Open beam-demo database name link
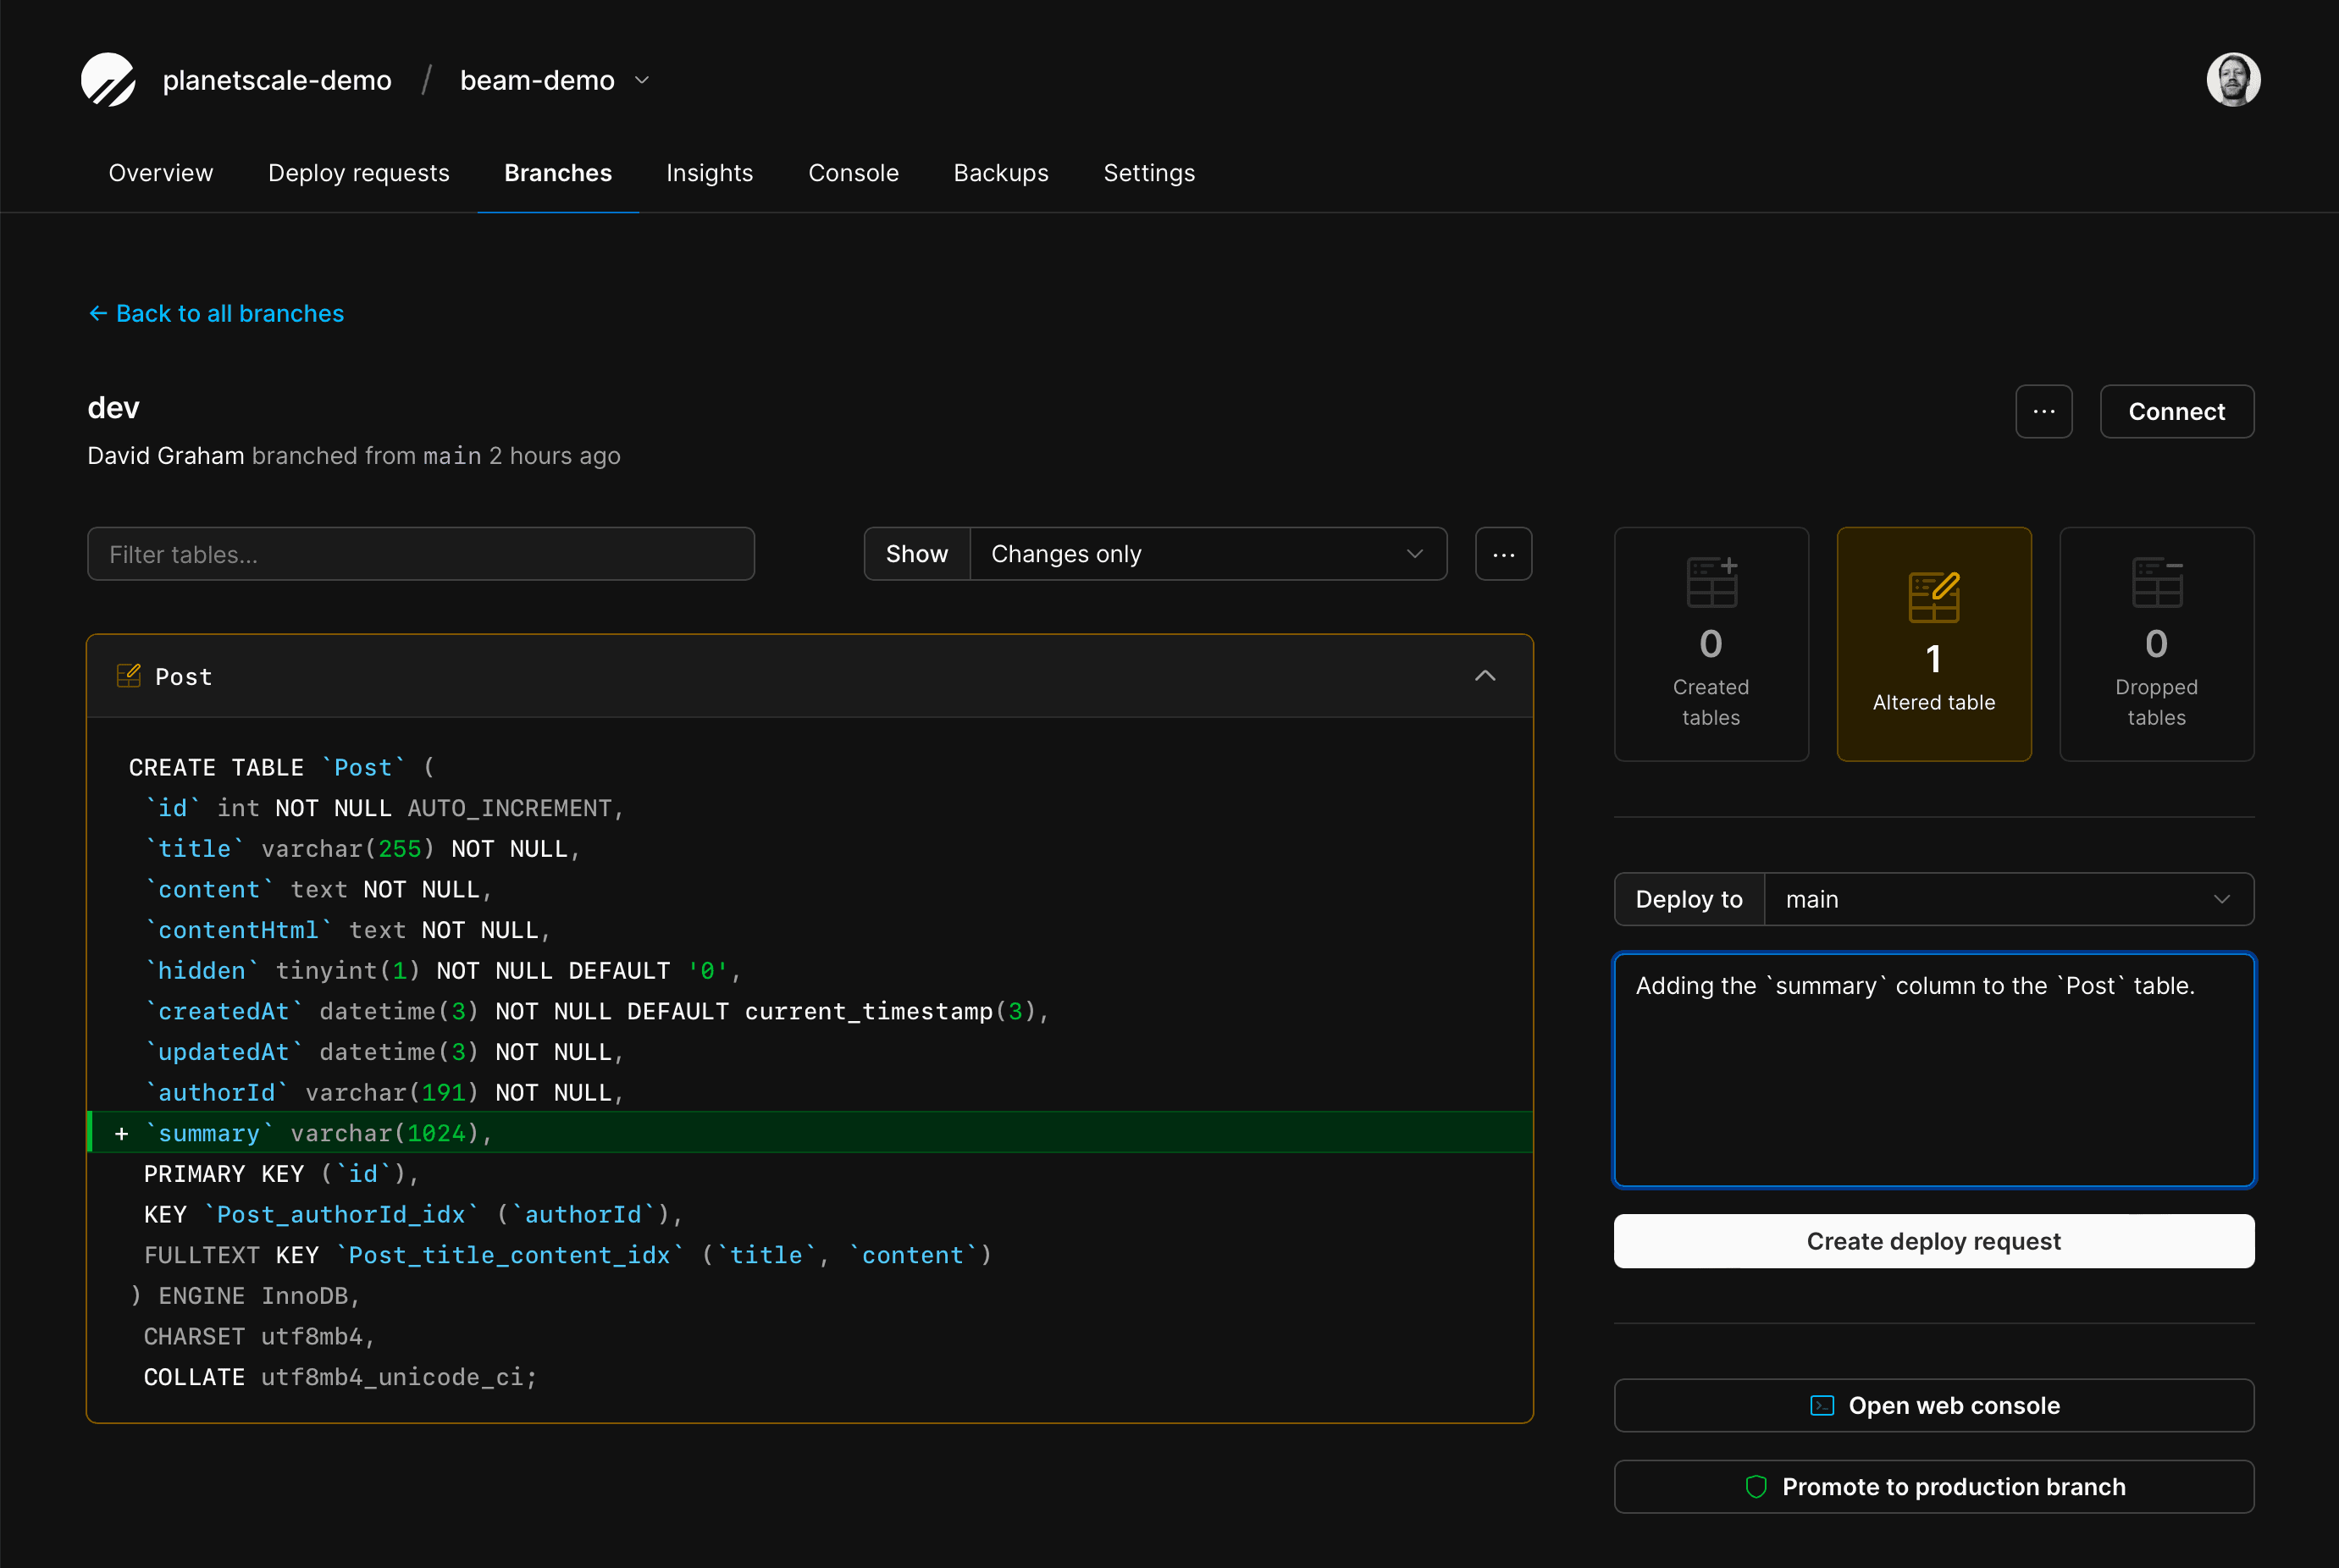This screenshot has width=2339, height=1568. click(537, 80)
